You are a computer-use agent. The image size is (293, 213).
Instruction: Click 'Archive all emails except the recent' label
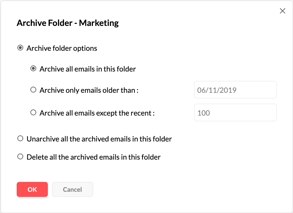click(x=97, y=113)
